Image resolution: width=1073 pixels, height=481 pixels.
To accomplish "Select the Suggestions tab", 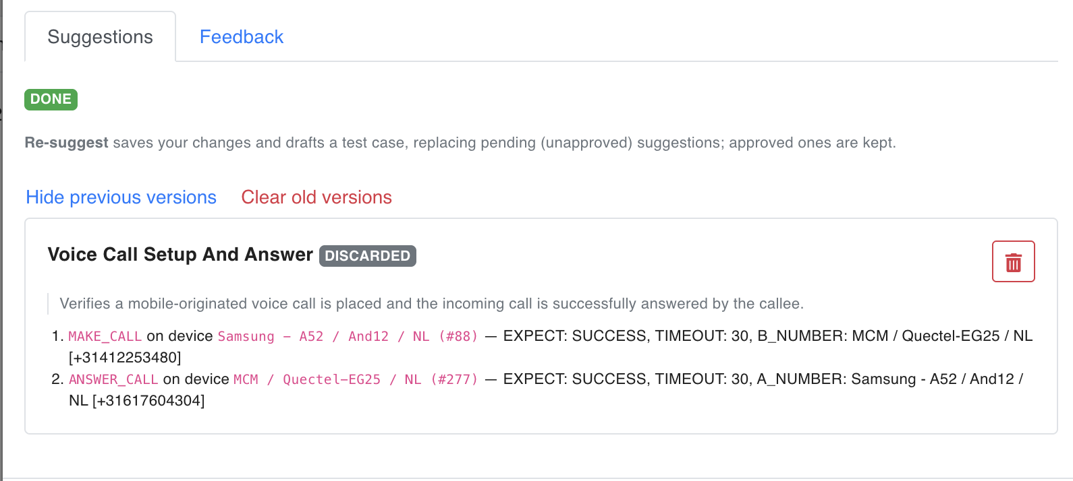I will [101, 37].
